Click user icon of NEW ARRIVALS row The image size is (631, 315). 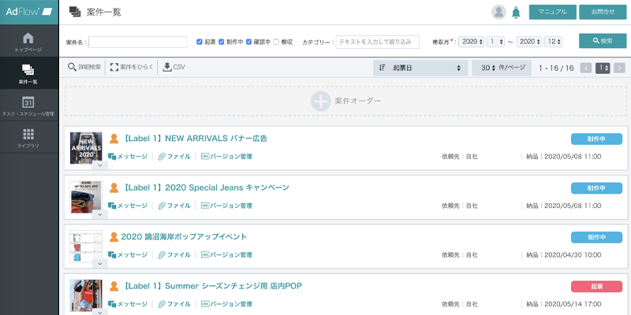point(114,139)
